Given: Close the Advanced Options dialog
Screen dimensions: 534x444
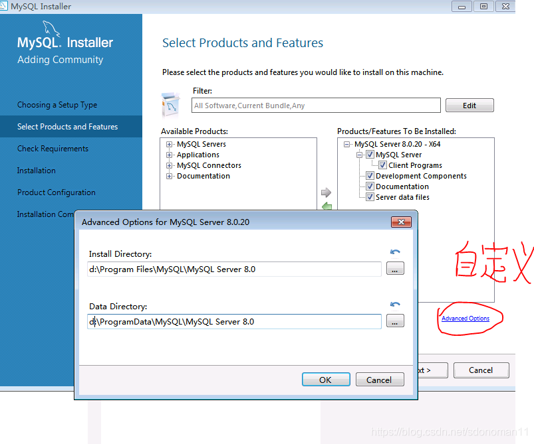Looking at the screenshot, I should pos(401,222).
